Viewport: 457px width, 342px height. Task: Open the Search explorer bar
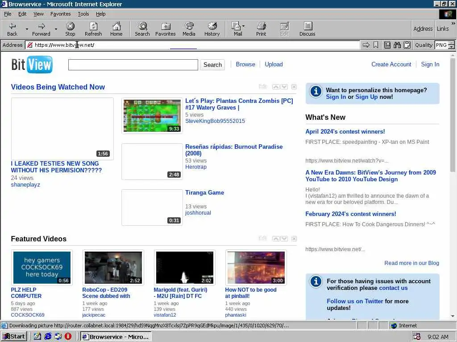142,29
